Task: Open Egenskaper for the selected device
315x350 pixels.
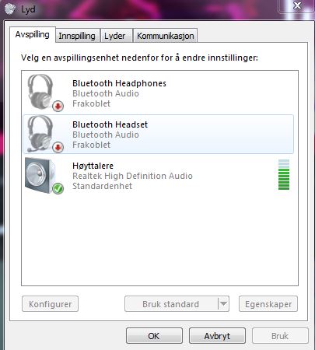Action: (268, 304)
